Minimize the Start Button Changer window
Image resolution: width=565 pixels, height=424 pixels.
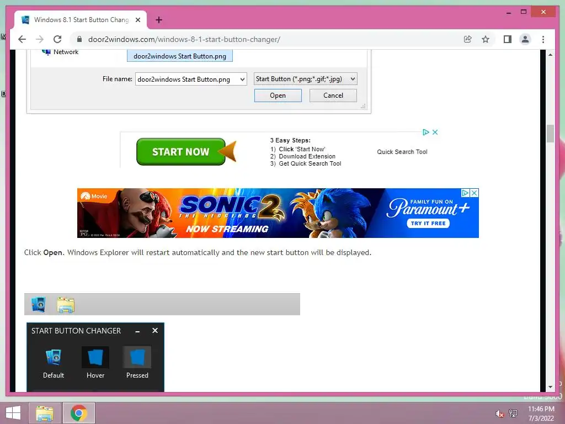click(137, 331)
